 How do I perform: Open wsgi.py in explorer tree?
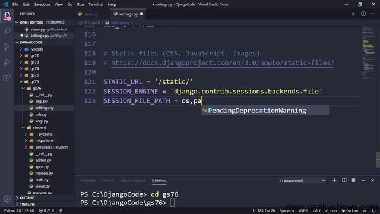coord(42,121)
